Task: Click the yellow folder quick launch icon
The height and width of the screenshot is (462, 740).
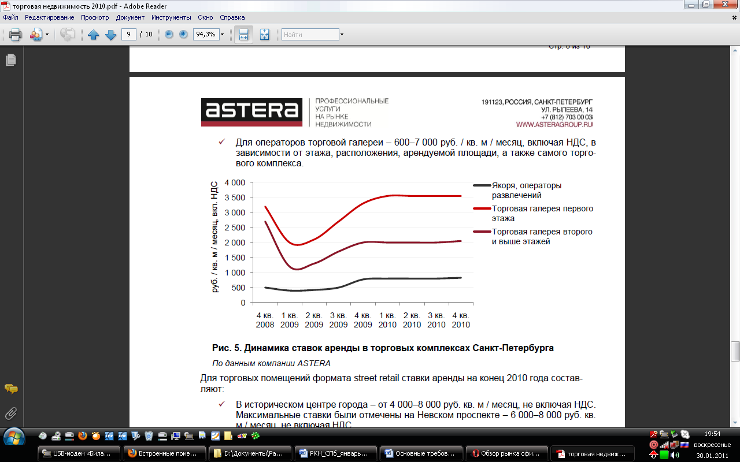Action: click(x=229, y=435)
